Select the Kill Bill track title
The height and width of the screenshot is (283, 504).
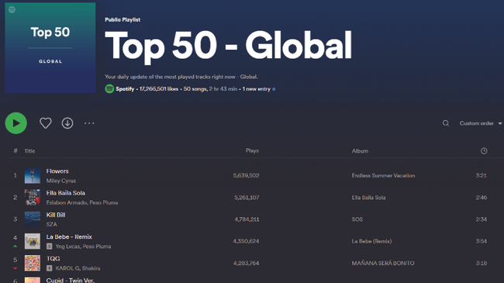pos(56,215)
